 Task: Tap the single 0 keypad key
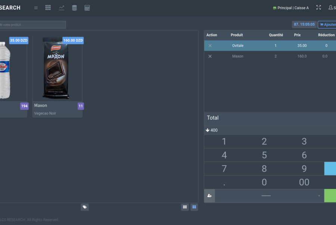pos(264,182)
